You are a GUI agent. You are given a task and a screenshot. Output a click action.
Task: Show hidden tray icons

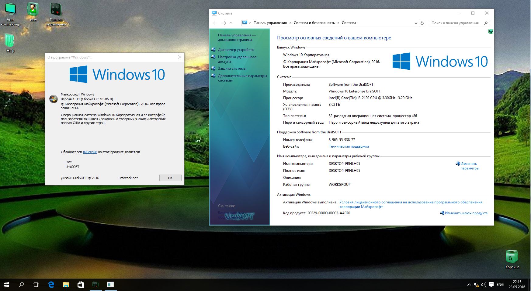click(x=469, y=285)
